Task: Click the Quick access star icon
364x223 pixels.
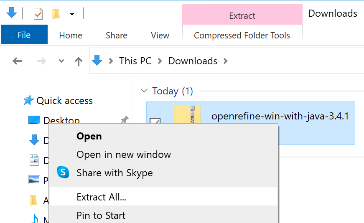Action: coord(28,101)
